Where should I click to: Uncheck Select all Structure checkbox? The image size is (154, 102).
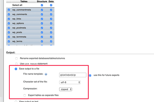point(42,5)
